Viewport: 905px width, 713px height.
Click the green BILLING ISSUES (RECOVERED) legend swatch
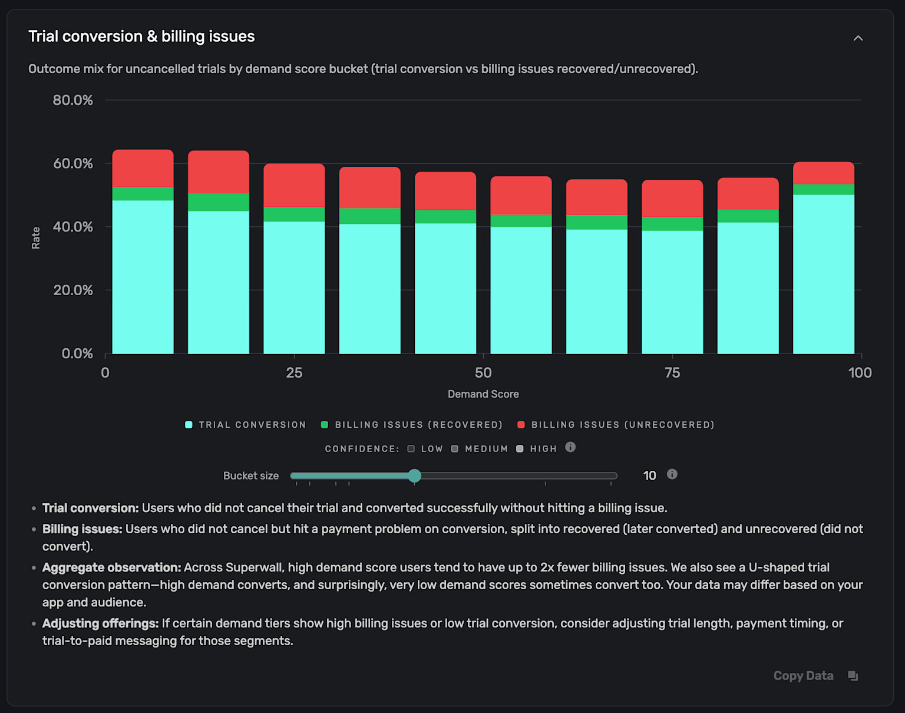tap(325, 424)
